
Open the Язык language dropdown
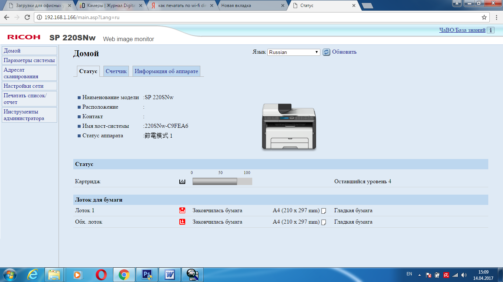tap(294, 52)
